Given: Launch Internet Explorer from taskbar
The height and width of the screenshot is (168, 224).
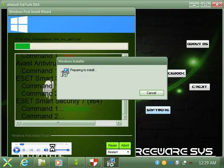Looking at the screenshot, I should [25, 163].
